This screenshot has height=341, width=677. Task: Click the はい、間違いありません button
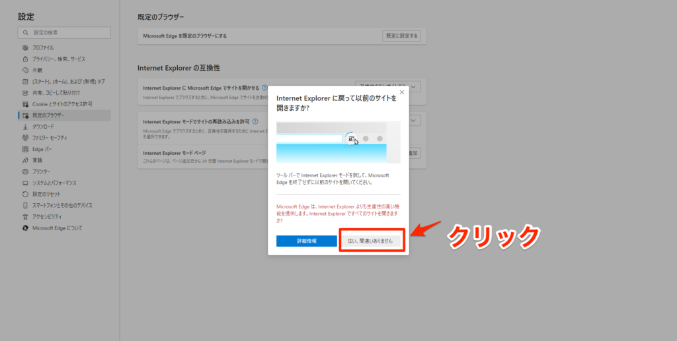pos(370,241)
